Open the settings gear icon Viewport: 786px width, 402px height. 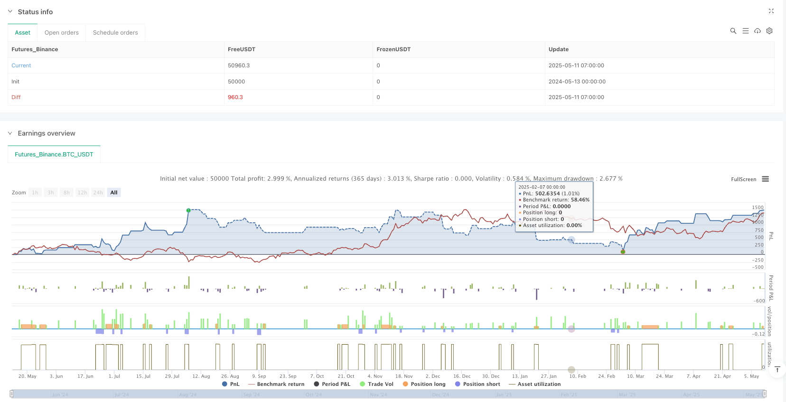(x=769, y=31)
